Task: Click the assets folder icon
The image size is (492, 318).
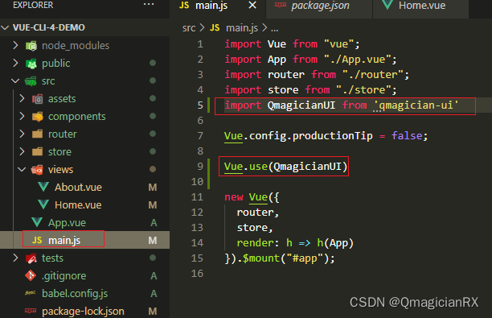Action: (37, 99)
